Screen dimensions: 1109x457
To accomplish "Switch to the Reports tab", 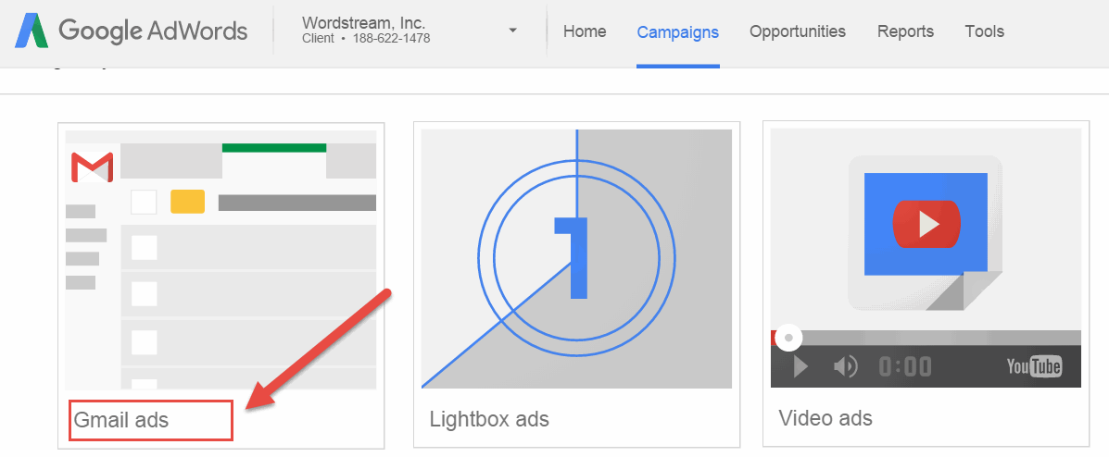I will (905, 31).
